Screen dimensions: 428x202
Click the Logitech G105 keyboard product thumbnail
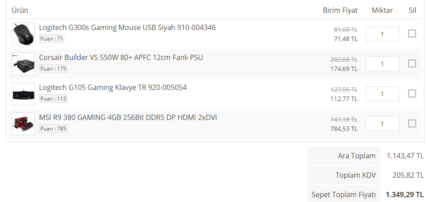(x=23, y=94)
